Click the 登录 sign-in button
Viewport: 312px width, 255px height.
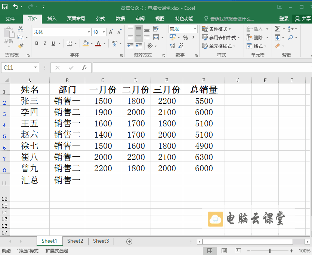click(284, 19)
